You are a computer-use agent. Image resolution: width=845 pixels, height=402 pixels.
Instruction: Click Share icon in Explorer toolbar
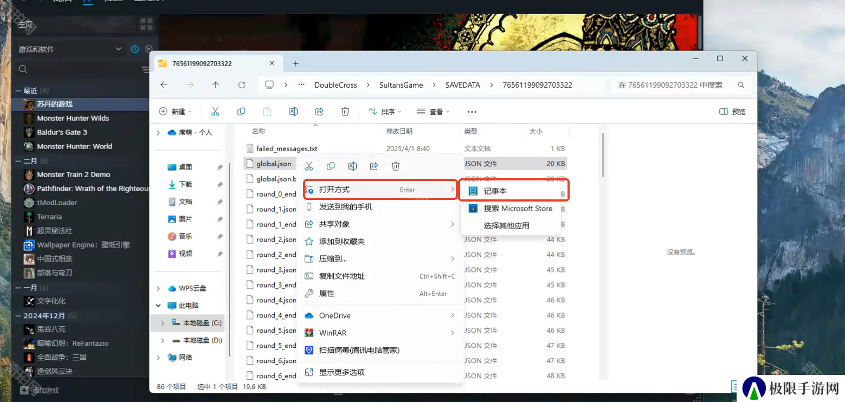tap(319, 112)
